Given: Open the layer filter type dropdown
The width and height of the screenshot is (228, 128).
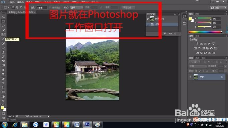Looking at the screenshot, I should coord(195,62).
